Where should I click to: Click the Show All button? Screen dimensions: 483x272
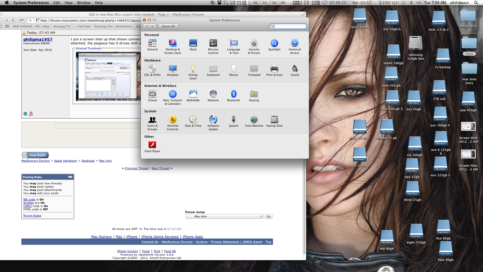(168, 26)
